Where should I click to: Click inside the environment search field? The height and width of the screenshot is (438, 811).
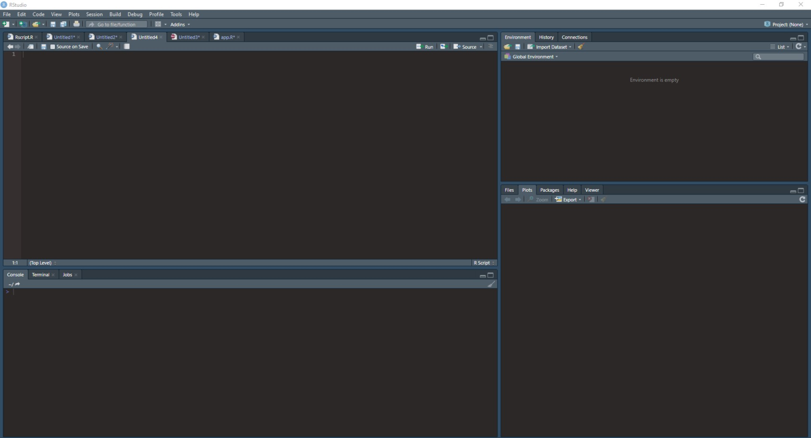click(x=780, y=57)
